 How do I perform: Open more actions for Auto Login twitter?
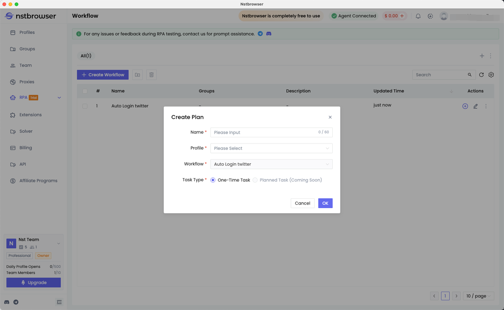point(486,106)
